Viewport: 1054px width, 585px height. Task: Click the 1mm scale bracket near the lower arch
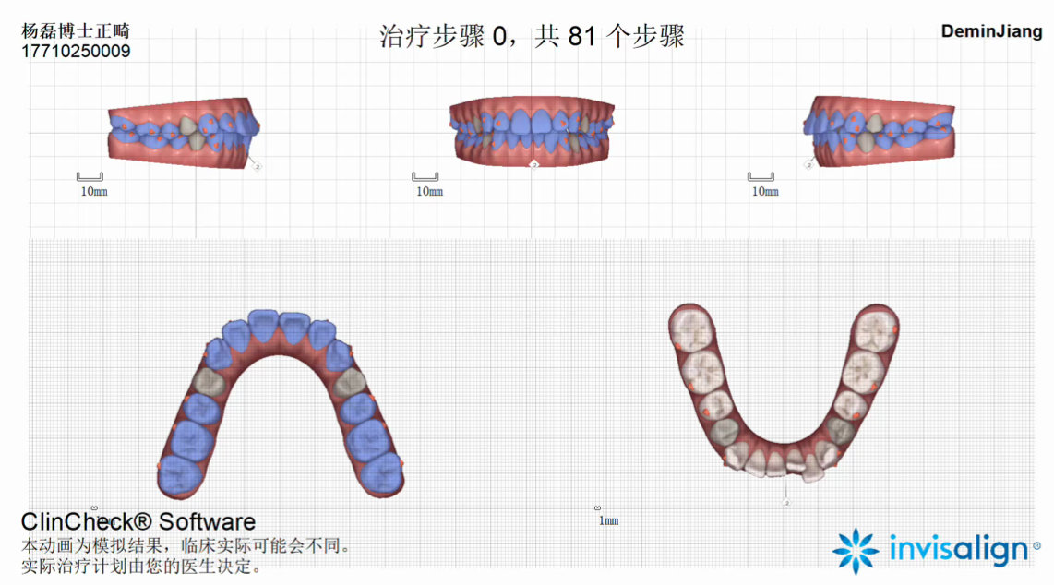click(599, 507)
